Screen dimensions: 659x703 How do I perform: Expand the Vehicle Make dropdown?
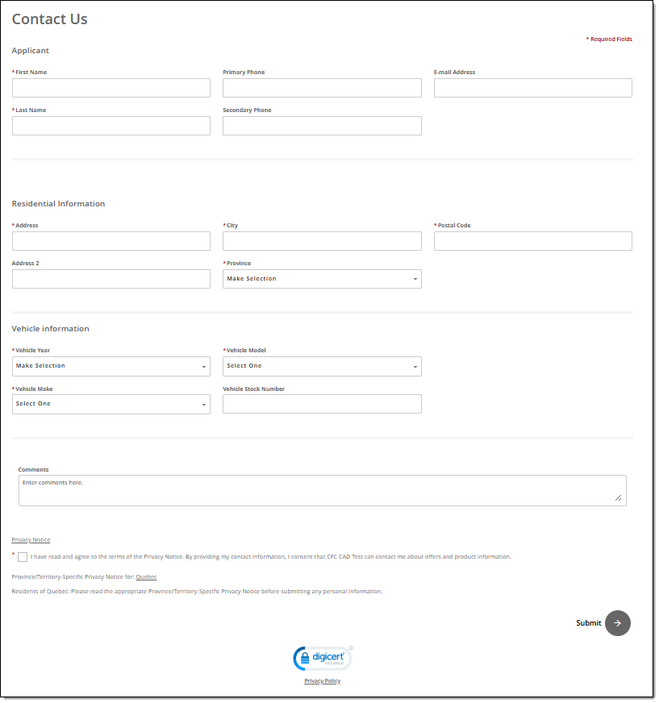(x=111, y=404)
